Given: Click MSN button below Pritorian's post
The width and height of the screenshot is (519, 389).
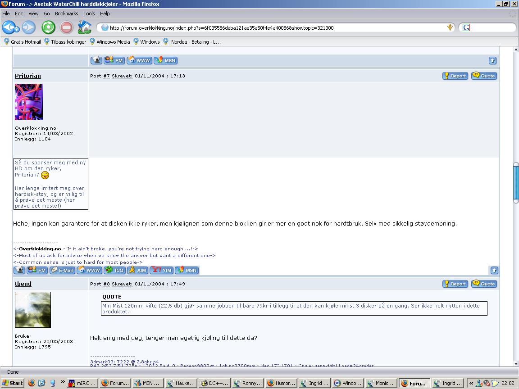Looking at the screenshot, I should click(x=187, y=270).
